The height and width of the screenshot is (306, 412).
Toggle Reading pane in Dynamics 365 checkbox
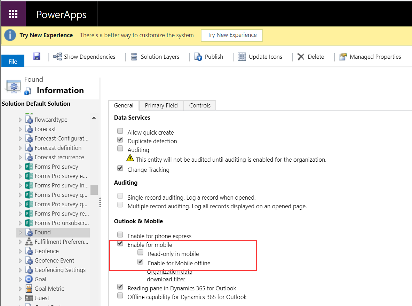click(x=120, y=287)
